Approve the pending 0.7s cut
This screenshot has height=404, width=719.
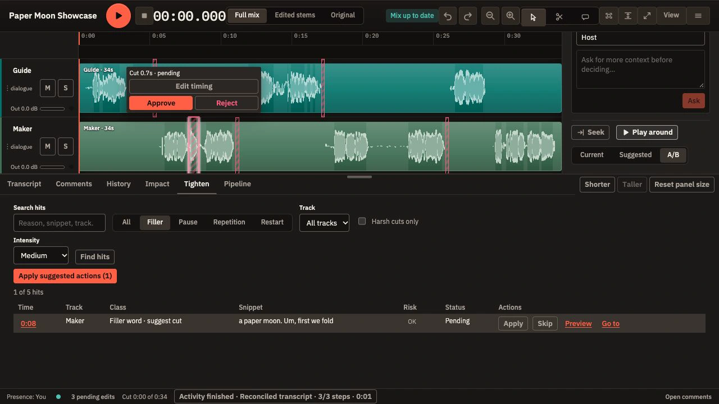point(161,103)
